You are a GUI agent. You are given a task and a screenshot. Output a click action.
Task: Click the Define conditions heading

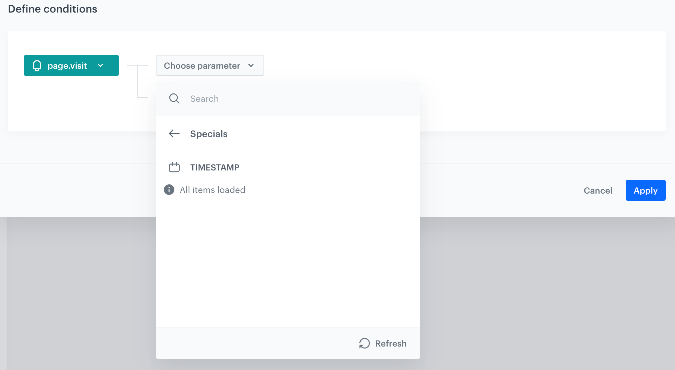pos(53,9)
